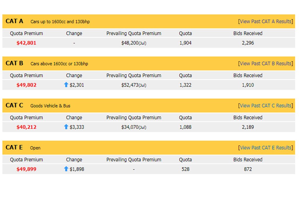Select the CAT A quota premium $42,801
299x199 pixels.
pos(26,43)
